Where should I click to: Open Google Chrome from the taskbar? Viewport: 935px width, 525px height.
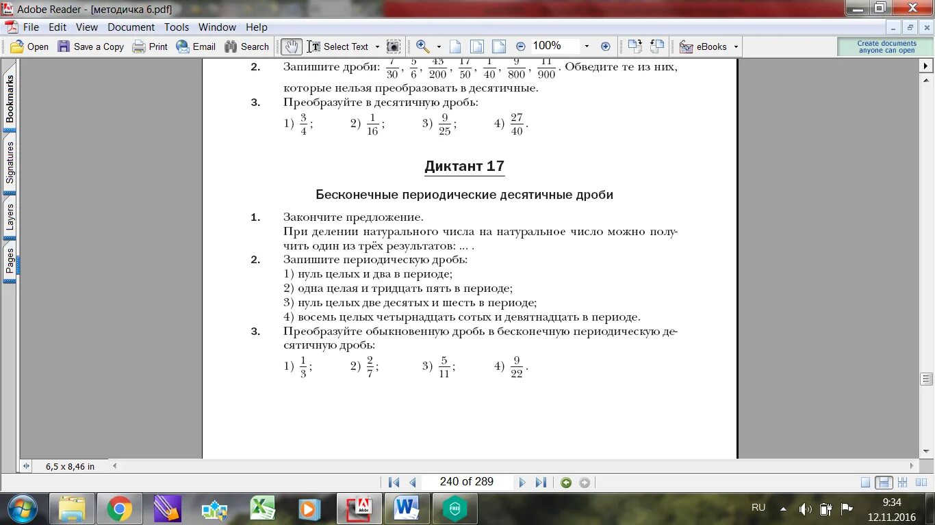119,509
